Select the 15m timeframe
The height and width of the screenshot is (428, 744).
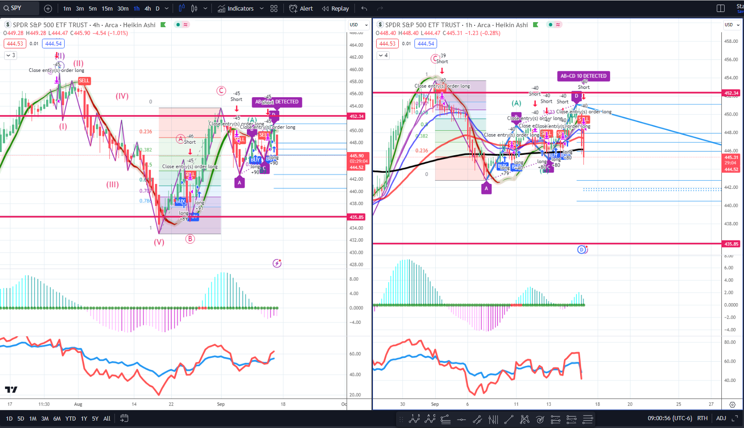pos(107,8)
